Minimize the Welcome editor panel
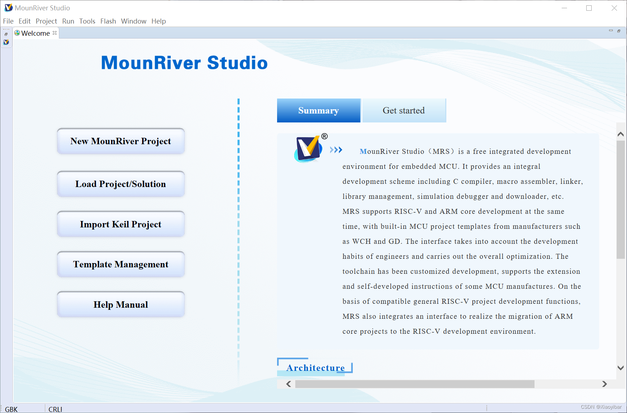Viewport: 627px width, 413px height. pyautogui.click(x=611, y=31)
